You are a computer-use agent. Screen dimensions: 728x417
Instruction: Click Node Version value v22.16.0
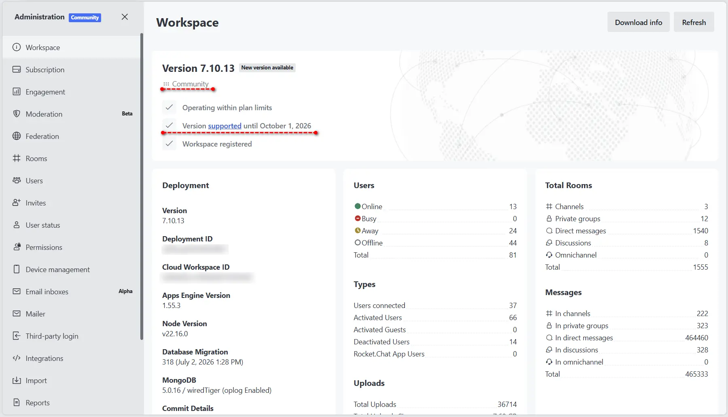[175, 334]
